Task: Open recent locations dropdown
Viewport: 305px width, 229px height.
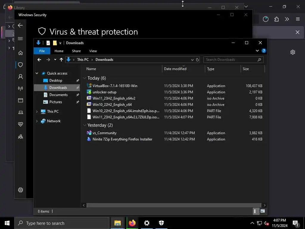Action: coord(55,60)
